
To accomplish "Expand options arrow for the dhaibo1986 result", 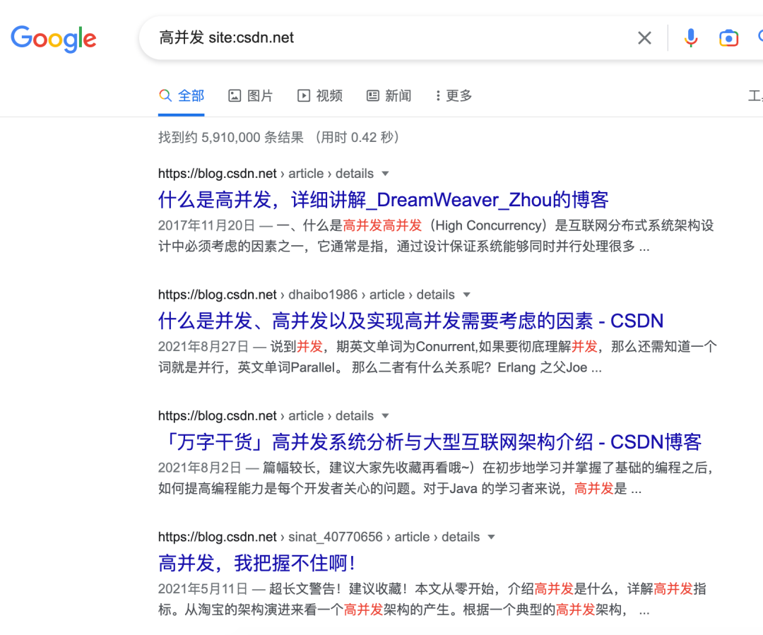I will pos(467,295).
